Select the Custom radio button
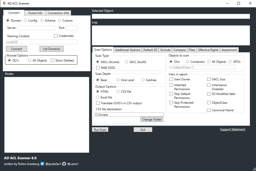 click(x=59, y=20)
